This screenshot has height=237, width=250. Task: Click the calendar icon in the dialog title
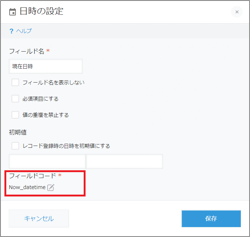[x=13, y=12]
